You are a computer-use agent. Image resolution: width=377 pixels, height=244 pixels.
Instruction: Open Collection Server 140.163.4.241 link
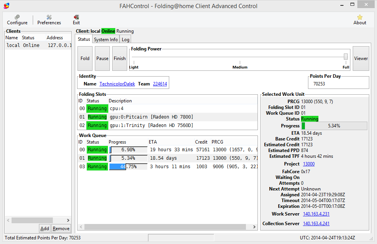[316, 223]
